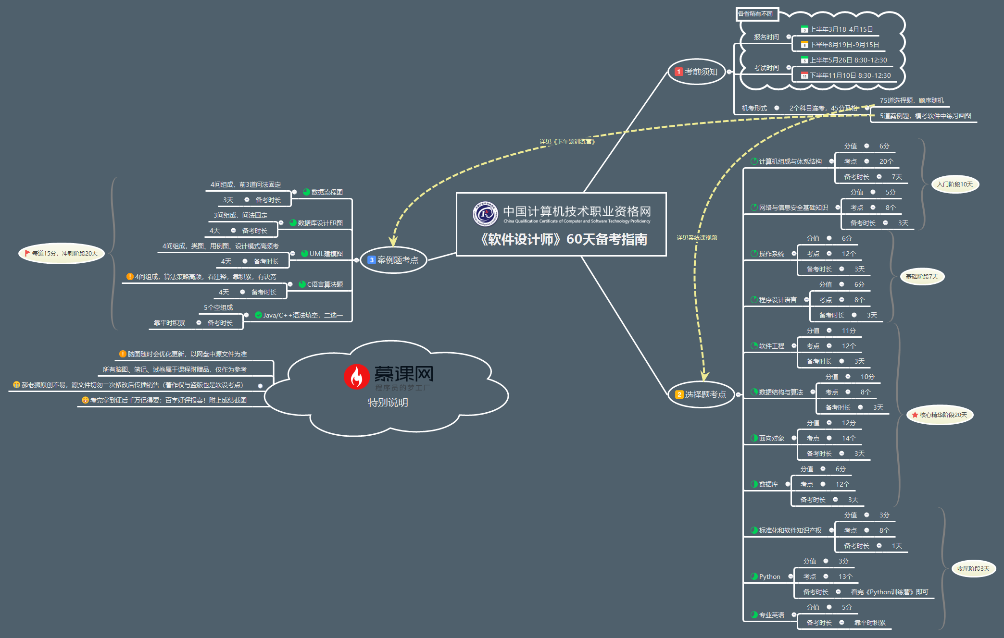Screen dimensions: 1004x638
Task: Click progress icon beside 操作系统
Action: pos(754,254)
